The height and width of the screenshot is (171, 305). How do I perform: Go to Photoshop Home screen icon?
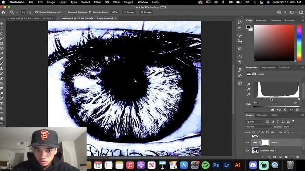pyautogui.click(x=3, y=12)
